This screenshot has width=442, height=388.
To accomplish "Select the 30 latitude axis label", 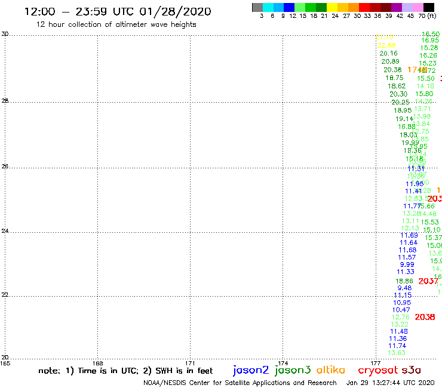I will click(x=5, y=34).
